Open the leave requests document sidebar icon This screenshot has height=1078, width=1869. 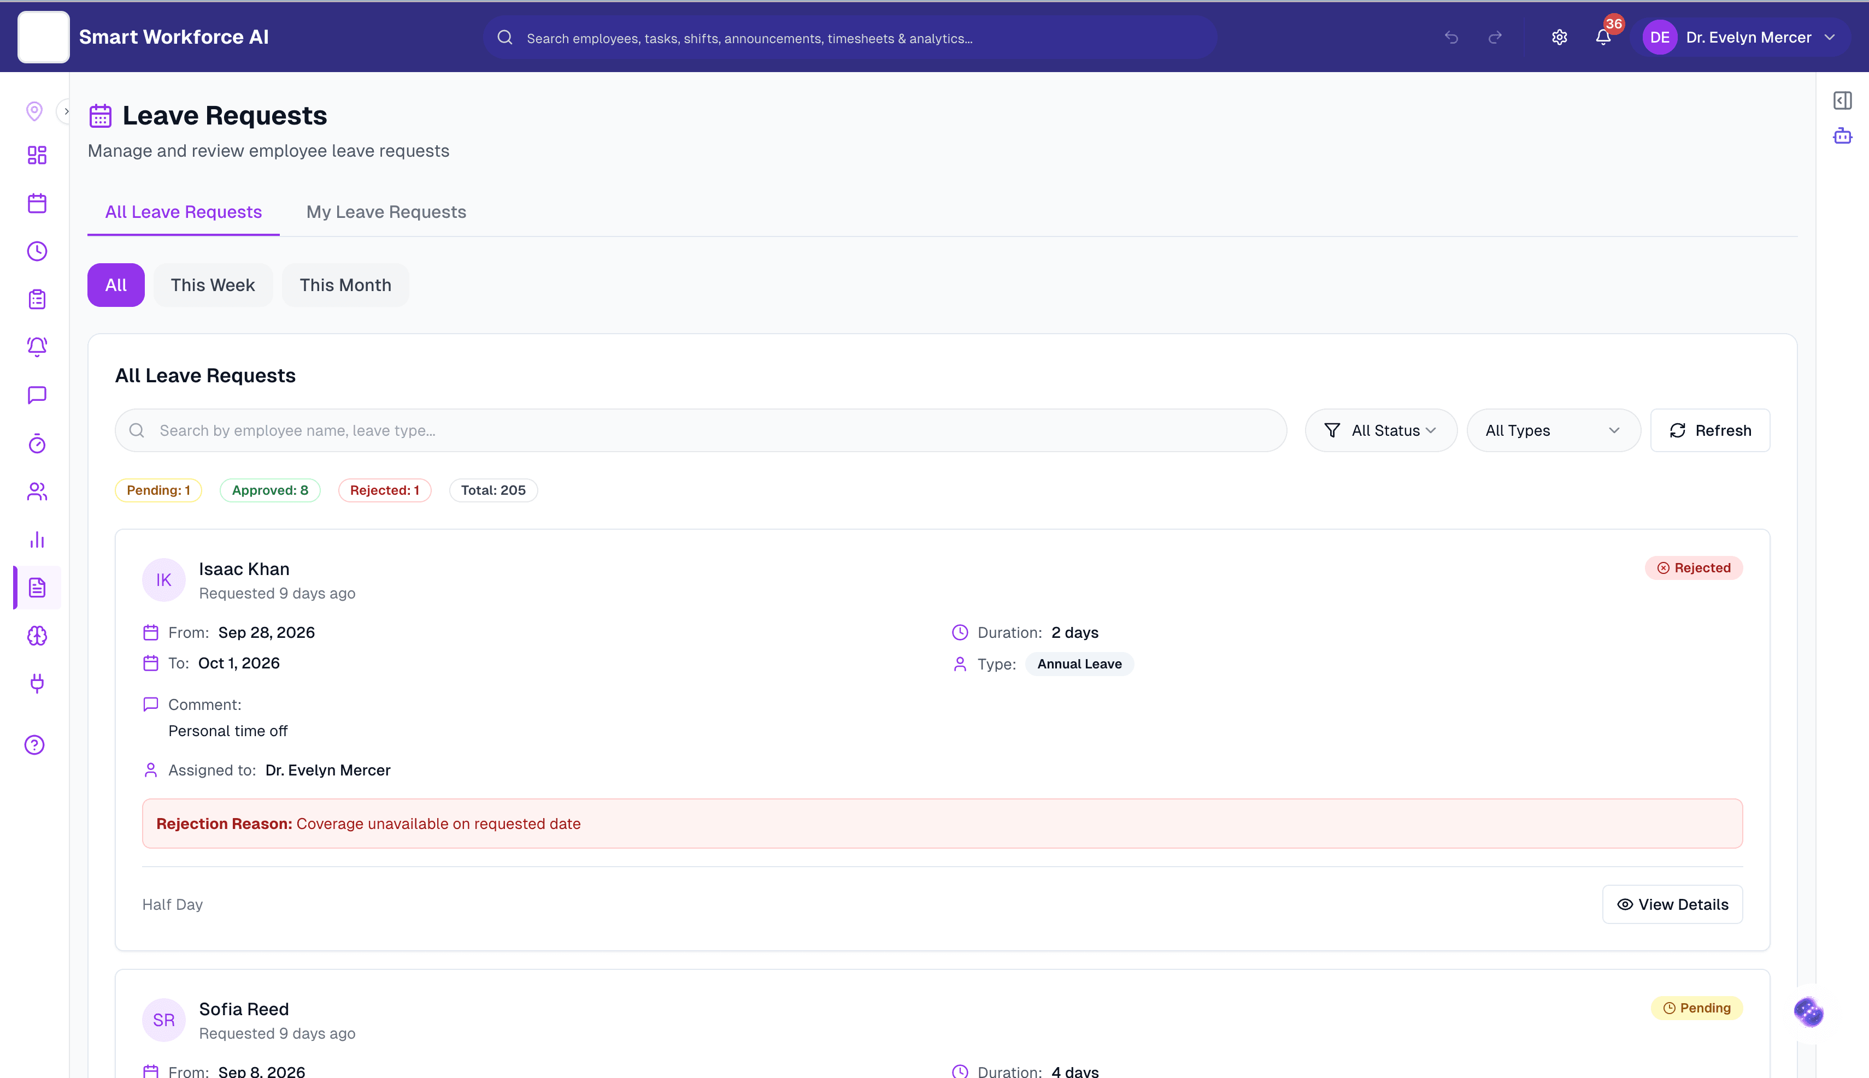point(37,587)
